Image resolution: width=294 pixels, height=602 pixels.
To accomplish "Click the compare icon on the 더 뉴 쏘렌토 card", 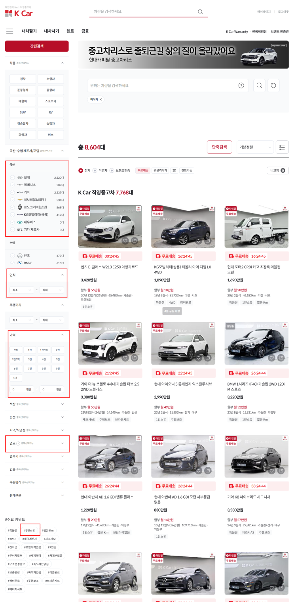I will (135, 358).
